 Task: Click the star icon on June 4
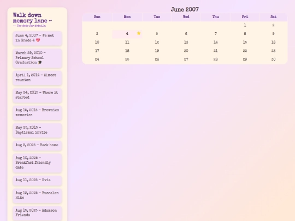[x=139, y=33]
